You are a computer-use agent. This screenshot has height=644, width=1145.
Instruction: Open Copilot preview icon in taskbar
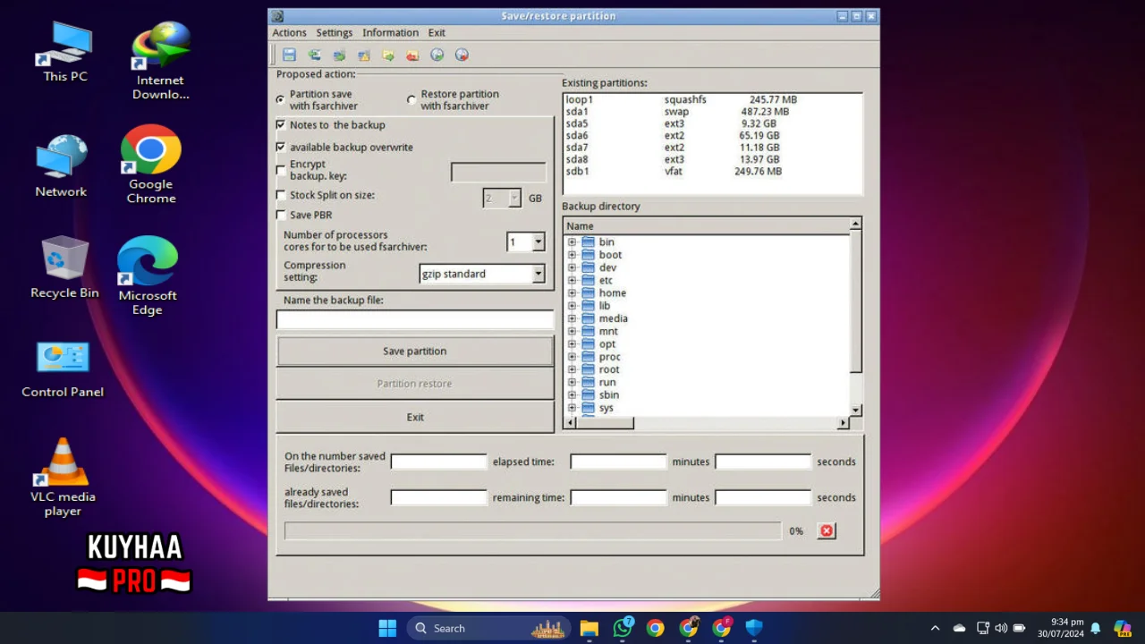click(x=1122, y=628)
